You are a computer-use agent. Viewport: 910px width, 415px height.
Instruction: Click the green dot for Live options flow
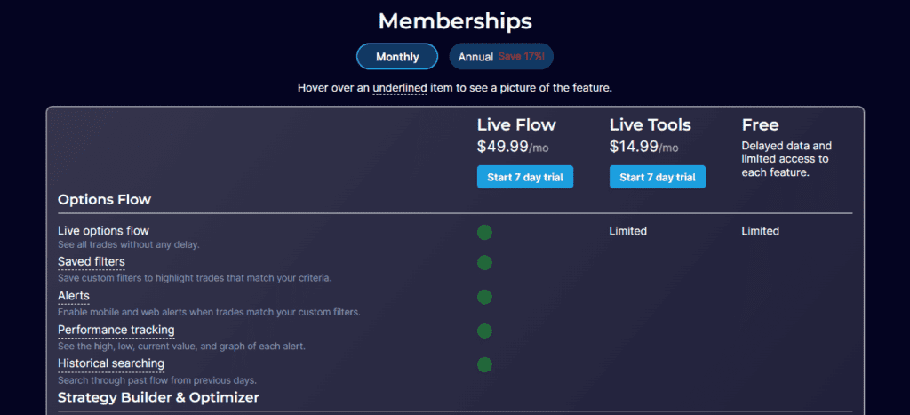pyautogui.click(x=484, y=232)
